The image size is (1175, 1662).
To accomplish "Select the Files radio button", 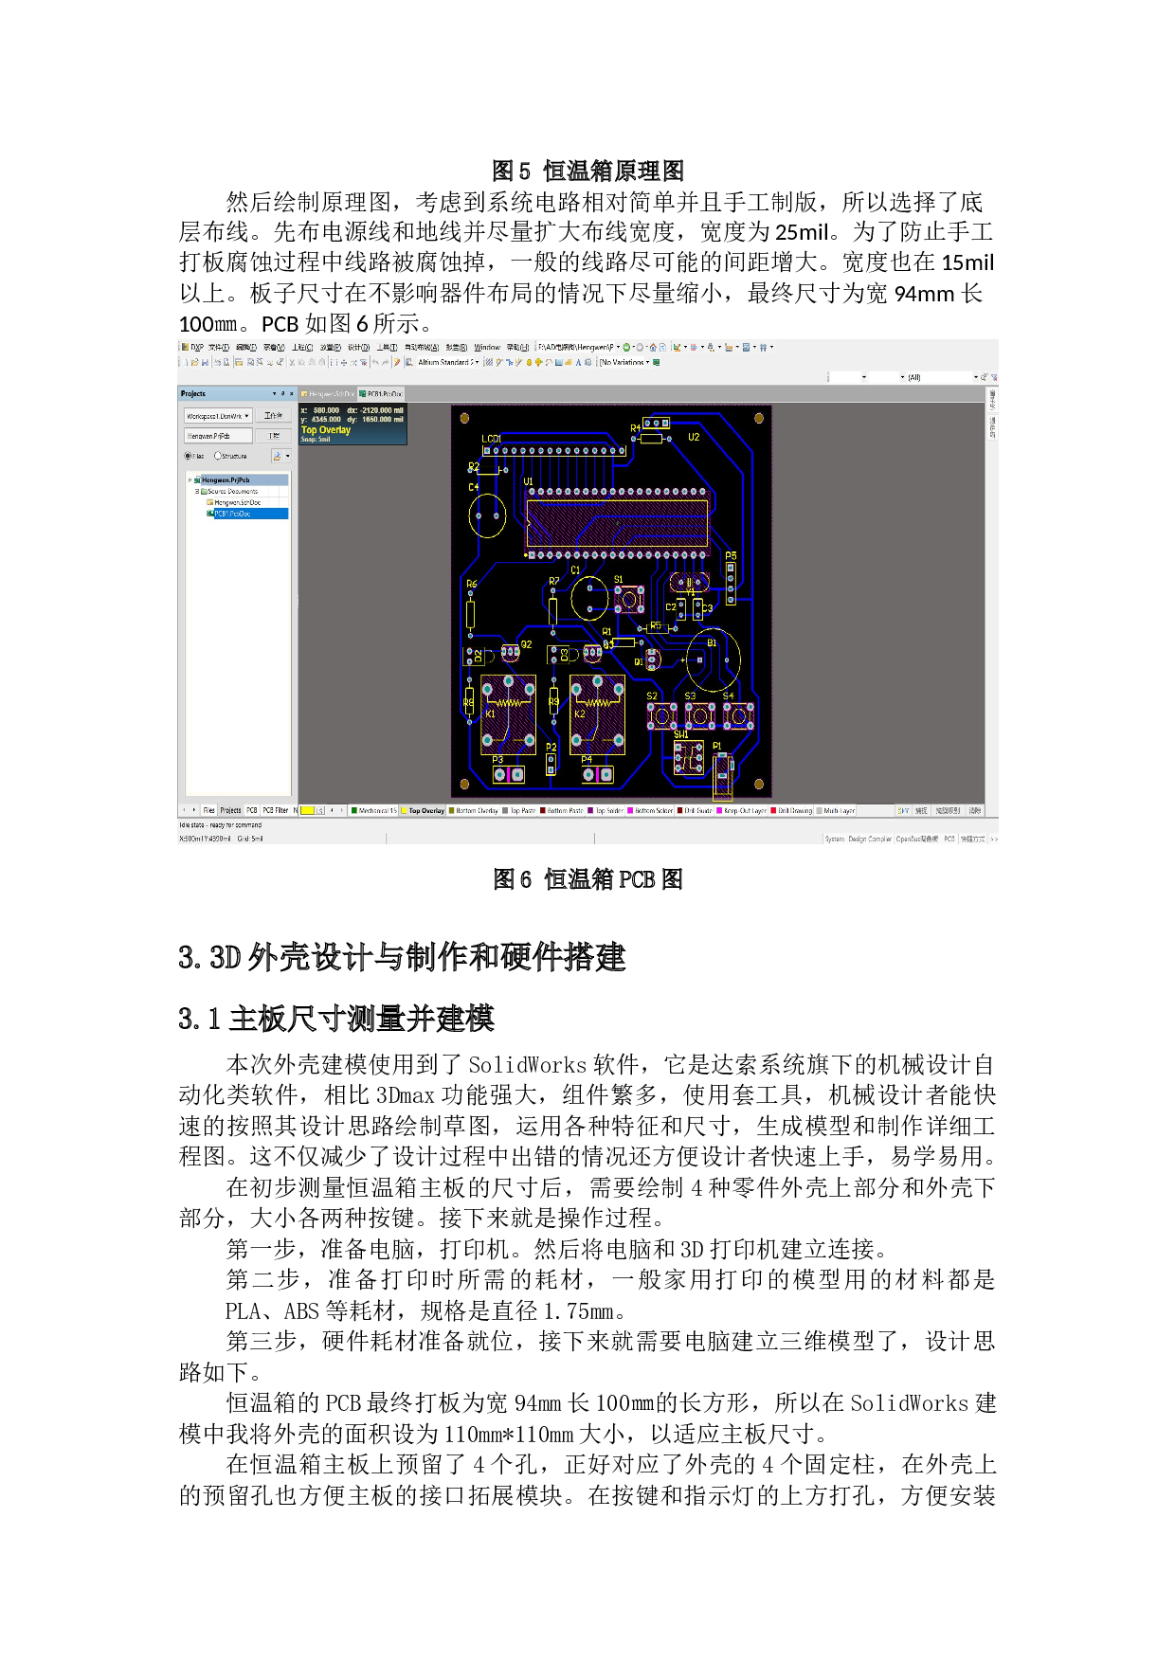I will [188, 456].
